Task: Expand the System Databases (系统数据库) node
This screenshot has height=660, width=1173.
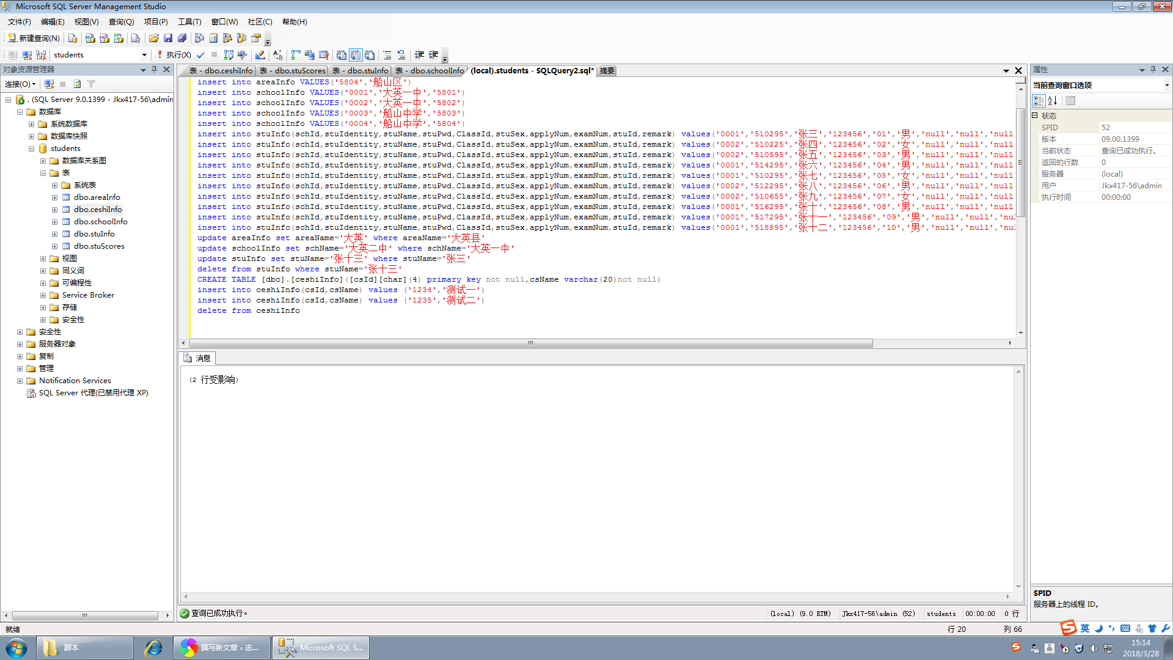Action: click(x=31, y=124)
